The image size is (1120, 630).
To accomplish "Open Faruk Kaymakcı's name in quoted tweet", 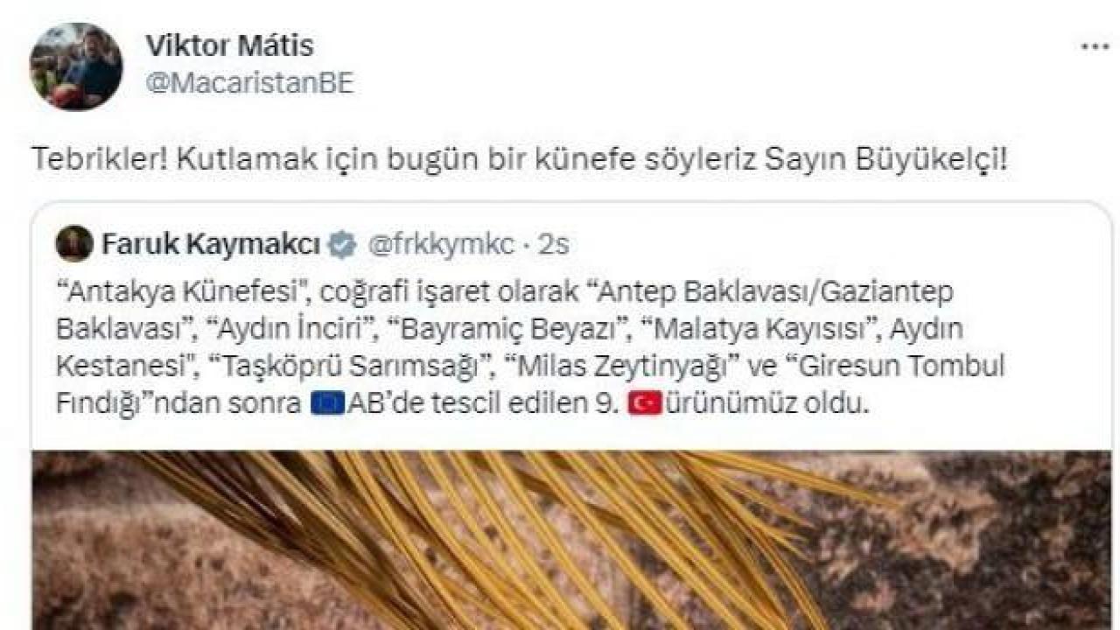I will tap(211, 245).
